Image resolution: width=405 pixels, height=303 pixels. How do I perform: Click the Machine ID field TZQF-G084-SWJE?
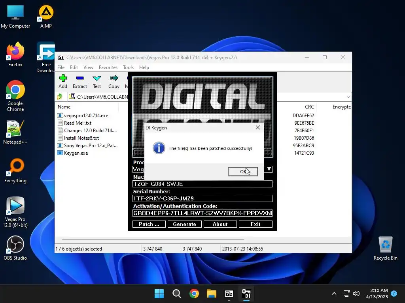pos(202,184)
